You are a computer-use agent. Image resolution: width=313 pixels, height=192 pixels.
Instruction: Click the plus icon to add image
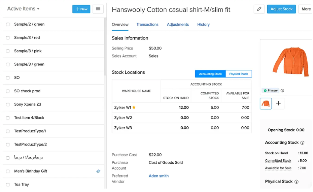278,104
